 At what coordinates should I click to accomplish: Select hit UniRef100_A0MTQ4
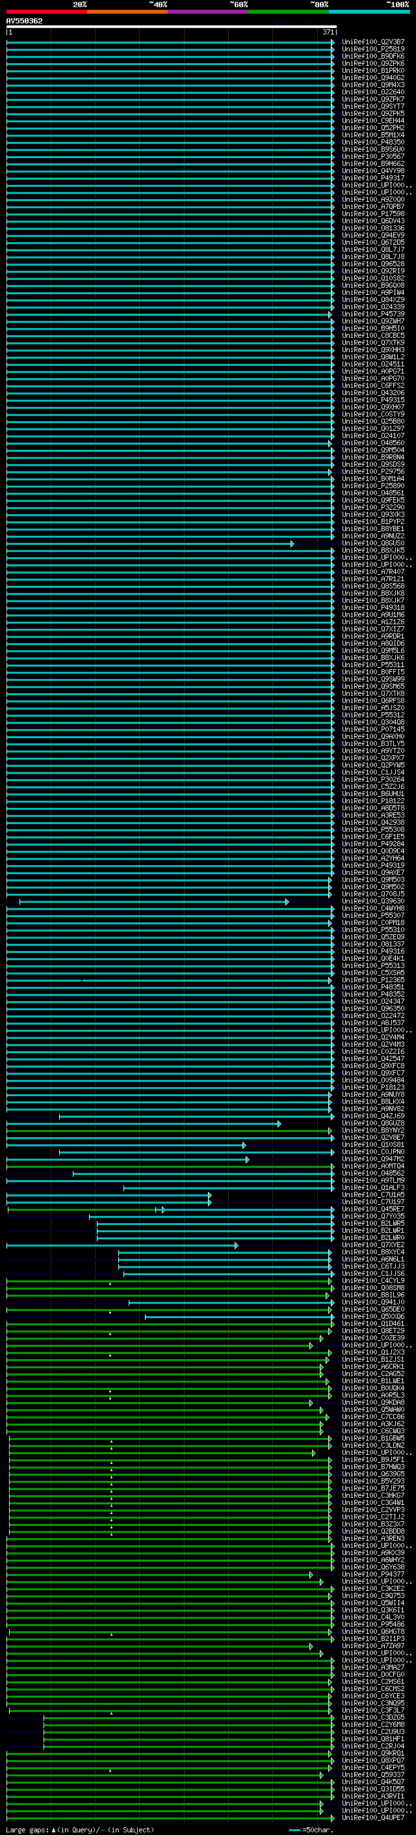[x=373, y=1166]
